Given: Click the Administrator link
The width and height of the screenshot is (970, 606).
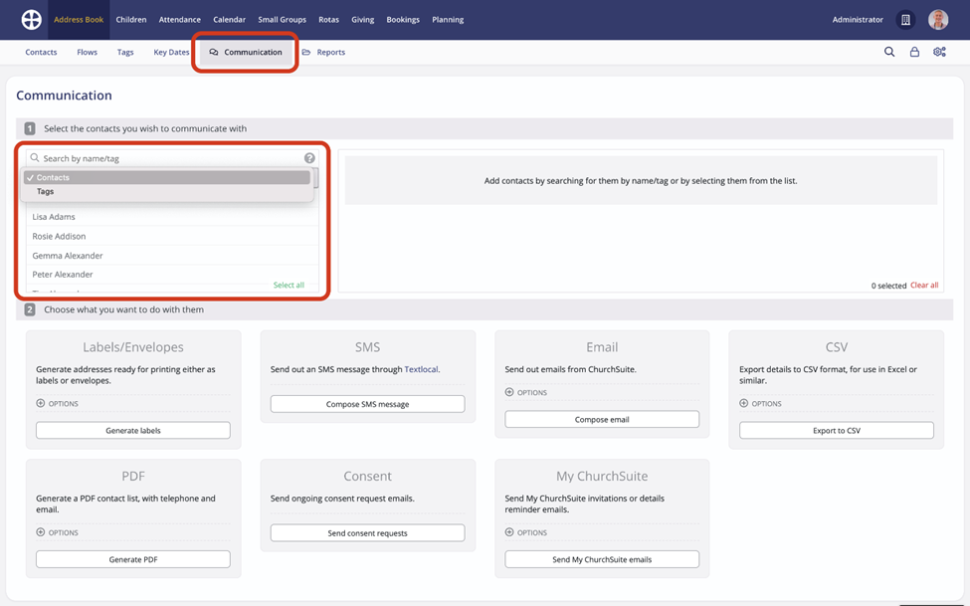Looking at the screenshot, I should pyautogui.click(x=858, y=20).
